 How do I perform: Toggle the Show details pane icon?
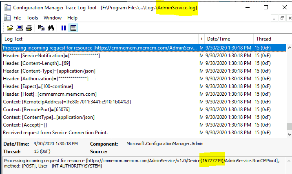tap(73, 28)
